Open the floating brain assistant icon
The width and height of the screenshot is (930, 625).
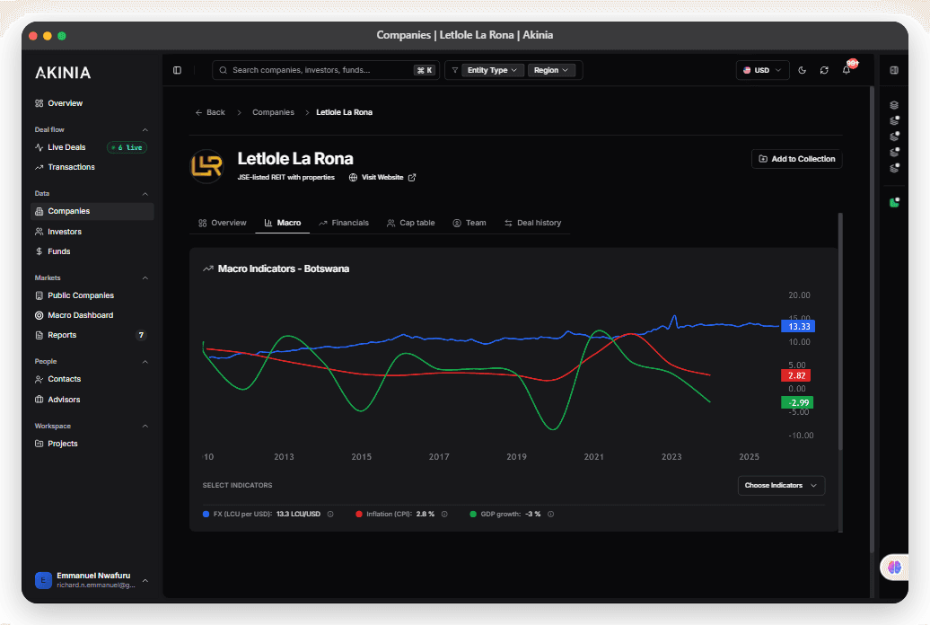[x=894, y=568]
